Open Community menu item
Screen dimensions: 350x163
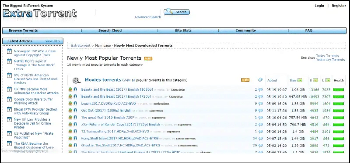pos(245,31)
